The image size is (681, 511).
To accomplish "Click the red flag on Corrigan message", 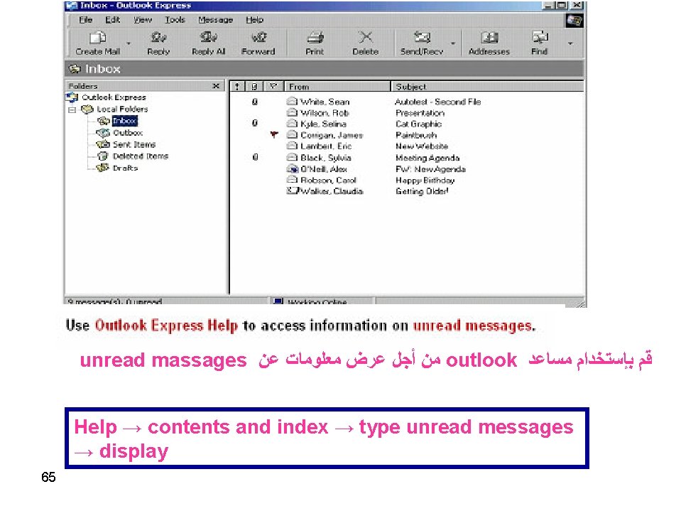I will [273, 135].
